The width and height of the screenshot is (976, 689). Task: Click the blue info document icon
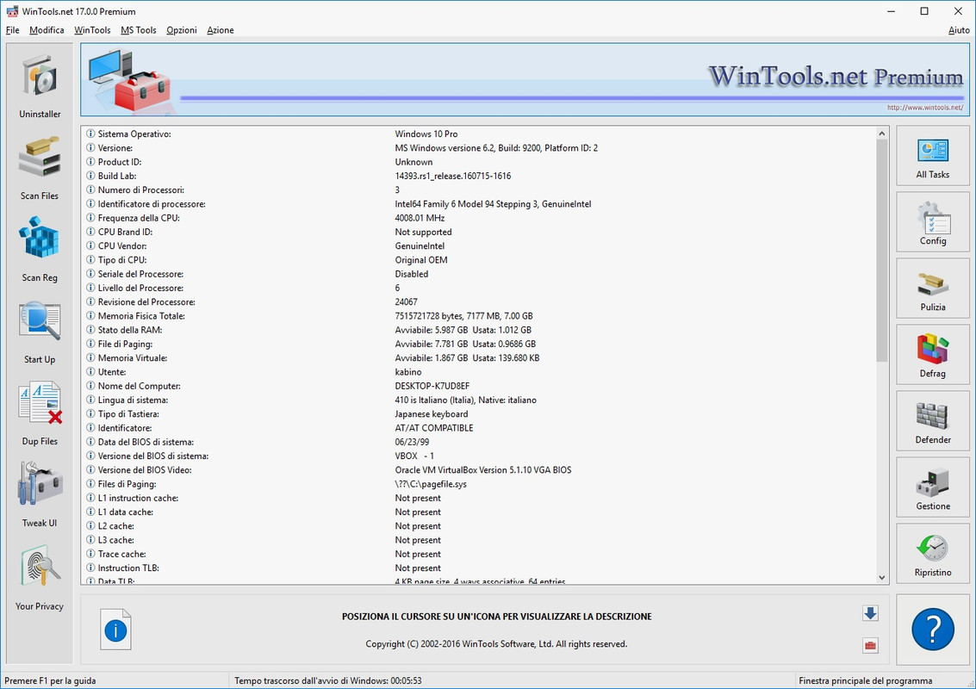click(x=115, y=630)
